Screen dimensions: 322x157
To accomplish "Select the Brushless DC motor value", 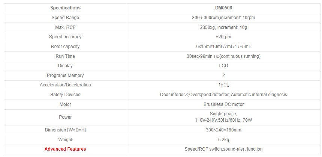I will 223,104.
